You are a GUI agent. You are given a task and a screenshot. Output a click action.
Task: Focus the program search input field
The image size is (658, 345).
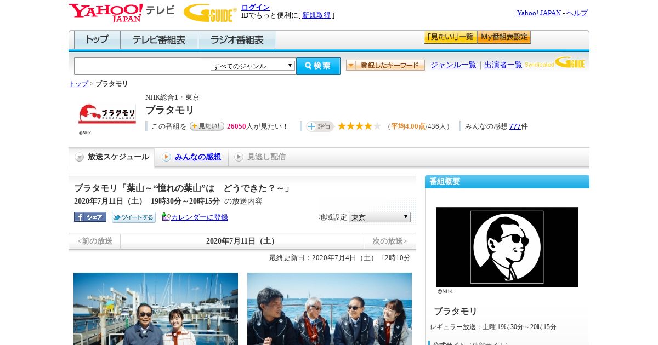click(142, 66)
